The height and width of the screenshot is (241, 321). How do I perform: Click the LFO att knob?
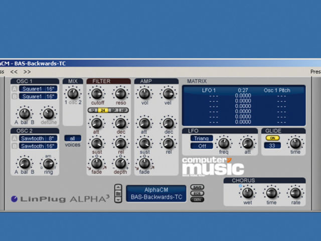coord(248,143)
